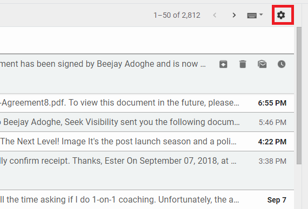
Task: Click the 1–50 of 2,812 page counter
Action: (177, 15)
